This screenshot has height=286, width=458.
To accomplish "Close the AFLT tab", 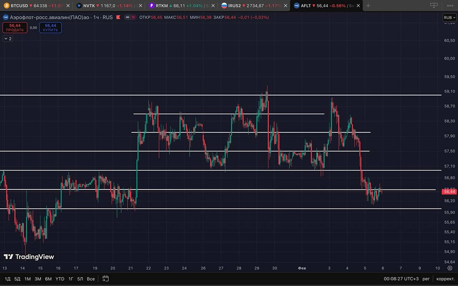I will 358,5.
